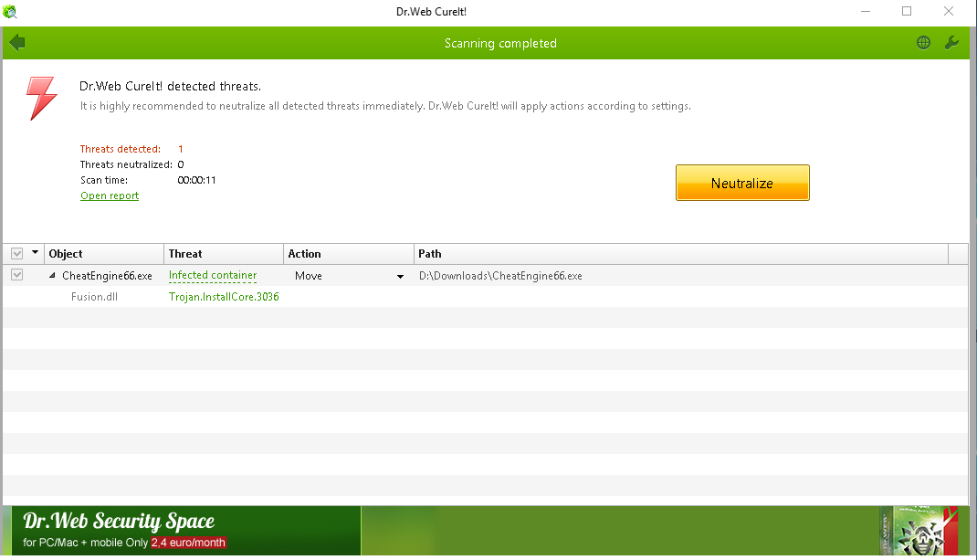The image size is (977, 560).
Task: Sort by the Object column header
Action: click(104, 254)
